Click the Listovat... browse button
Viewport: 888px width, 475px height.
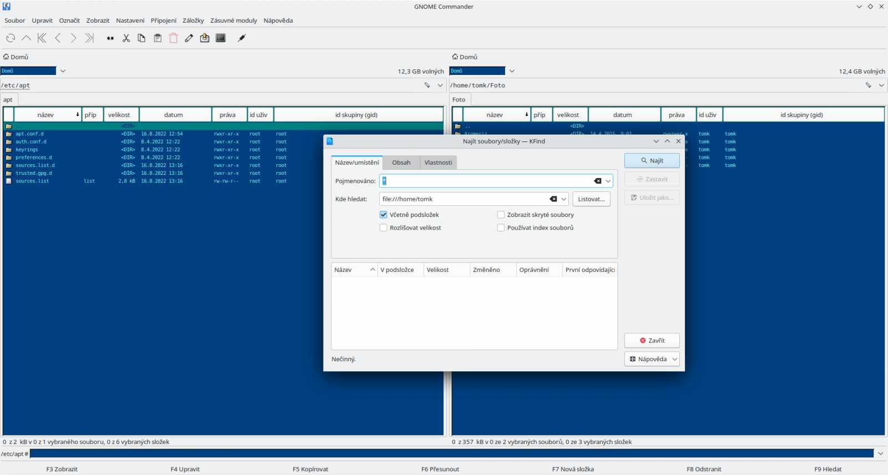pyautogui.click(x=592, y=199)
